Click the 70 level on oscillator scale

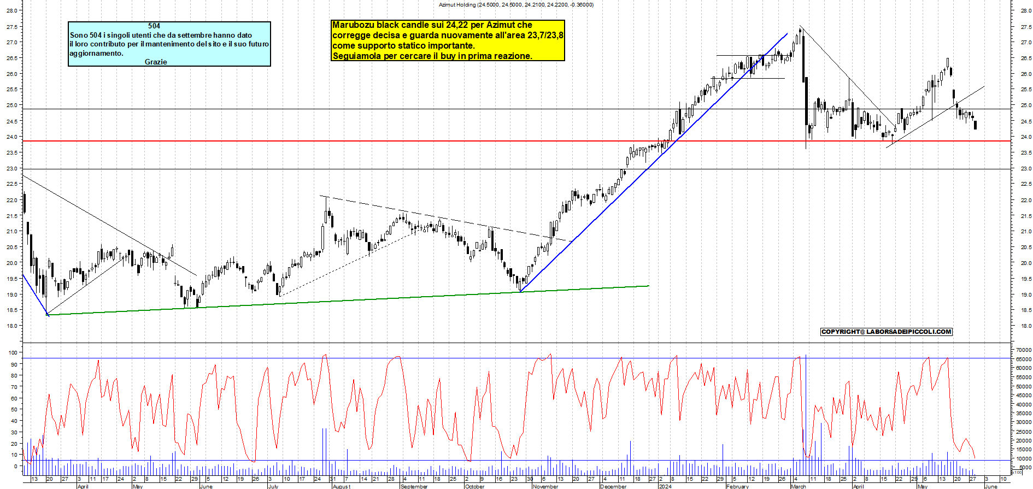(x=13, y=387)
